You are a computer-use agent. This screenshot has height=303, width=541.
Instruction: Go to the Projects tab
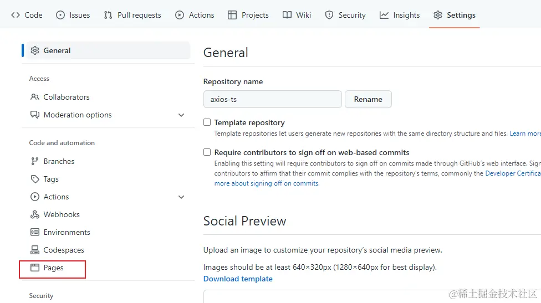(248, 15)
